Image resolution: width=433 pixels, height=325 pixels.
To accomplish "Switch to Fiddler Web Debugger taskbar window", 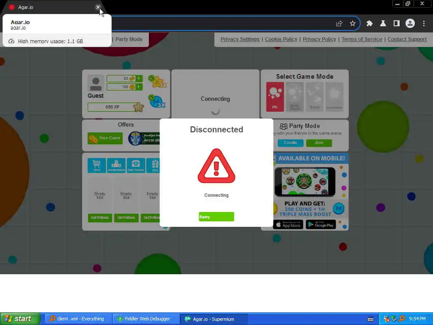I will (146, 319).
